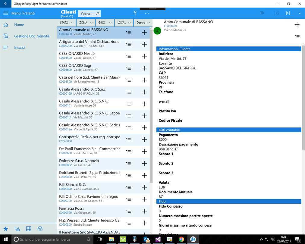Click the C0001400 code link in detail header
This screenshot has height=244, width=305.
(170, 26)
